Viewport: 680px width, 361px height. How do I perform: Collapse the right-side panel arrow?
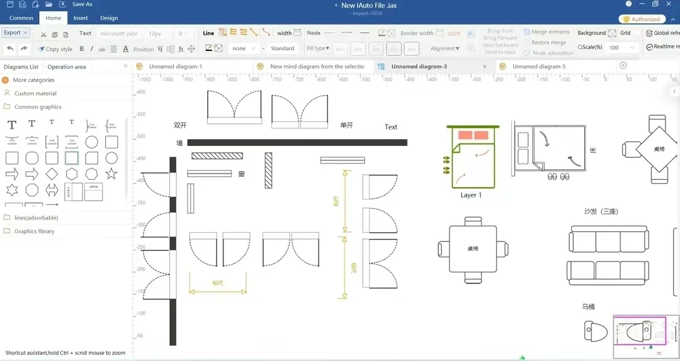(674, 91)
